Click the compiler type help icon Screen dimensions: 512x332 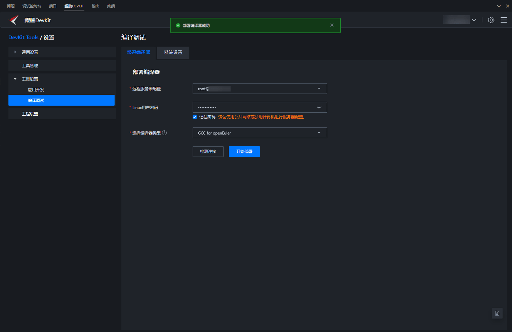tap(165, 133)
